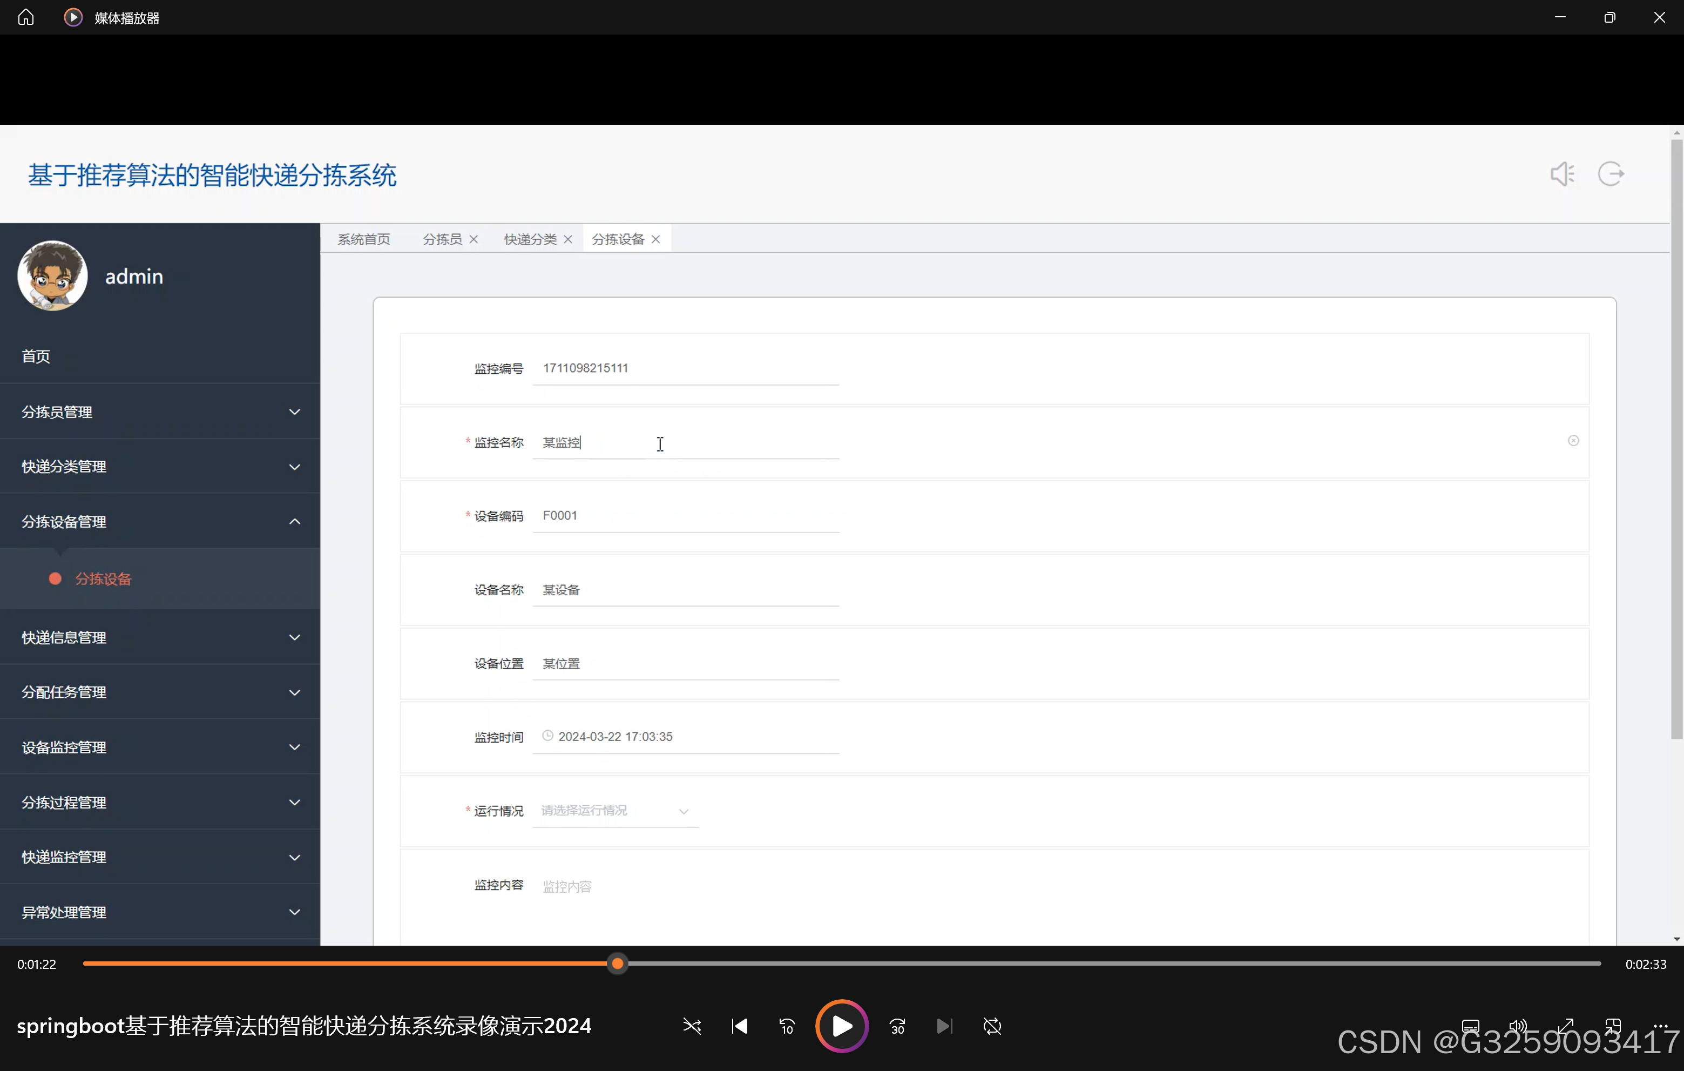Expand 快递分类管理 menu
This screenshot has width=1684, height=1071.
point(160,467)
